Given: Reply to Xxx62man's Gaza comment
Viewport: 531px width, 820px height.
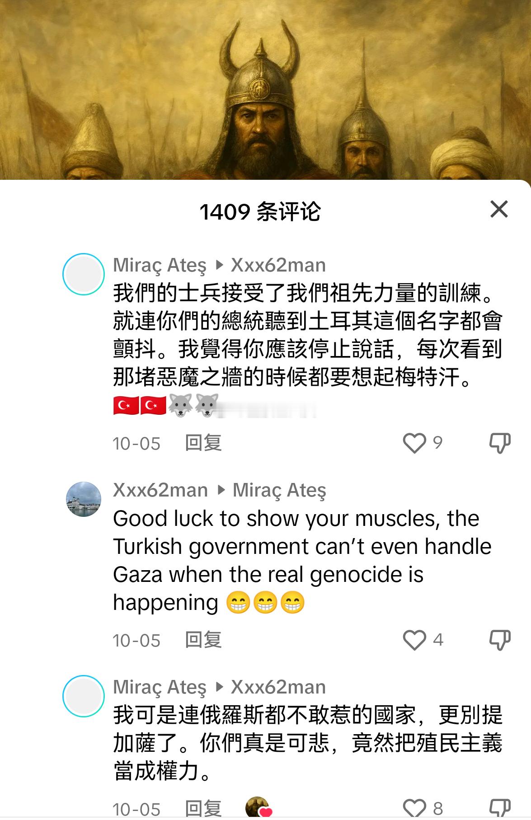Looking at the screenshot, I should (203, 640).
